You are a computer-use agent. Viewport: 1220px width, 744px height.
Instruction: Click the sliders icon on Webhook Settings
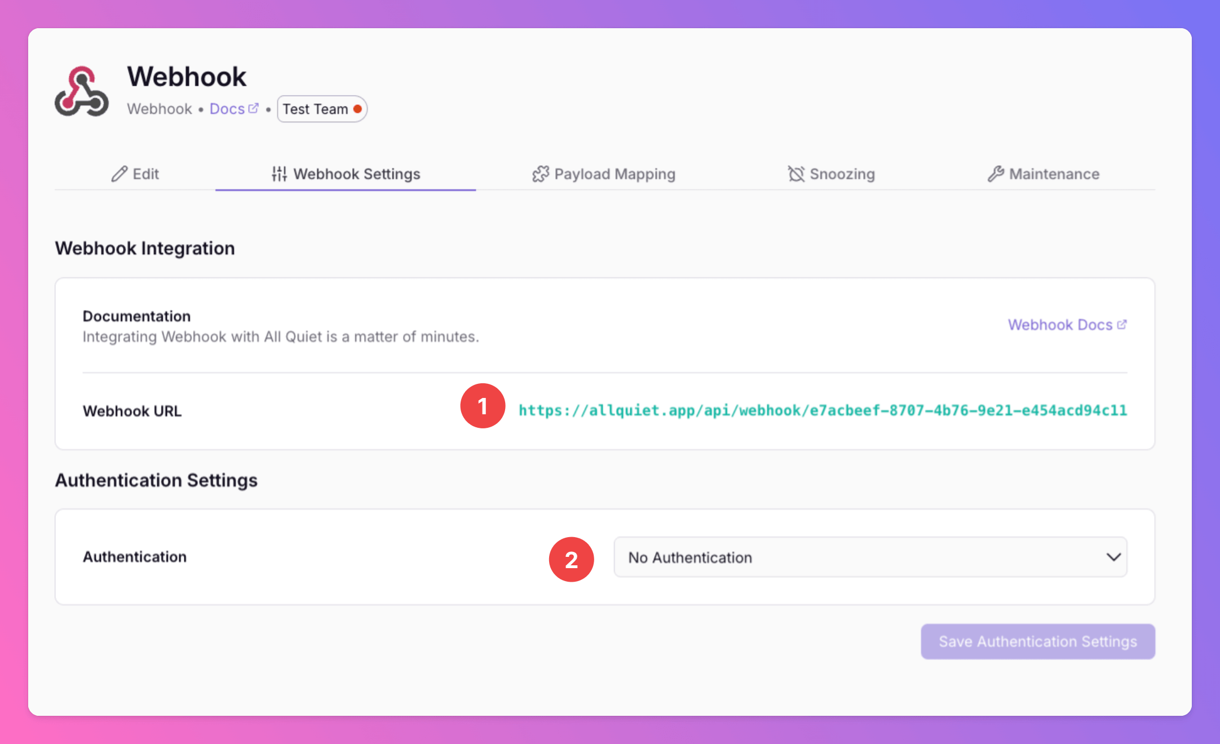[x=279, y=174]
